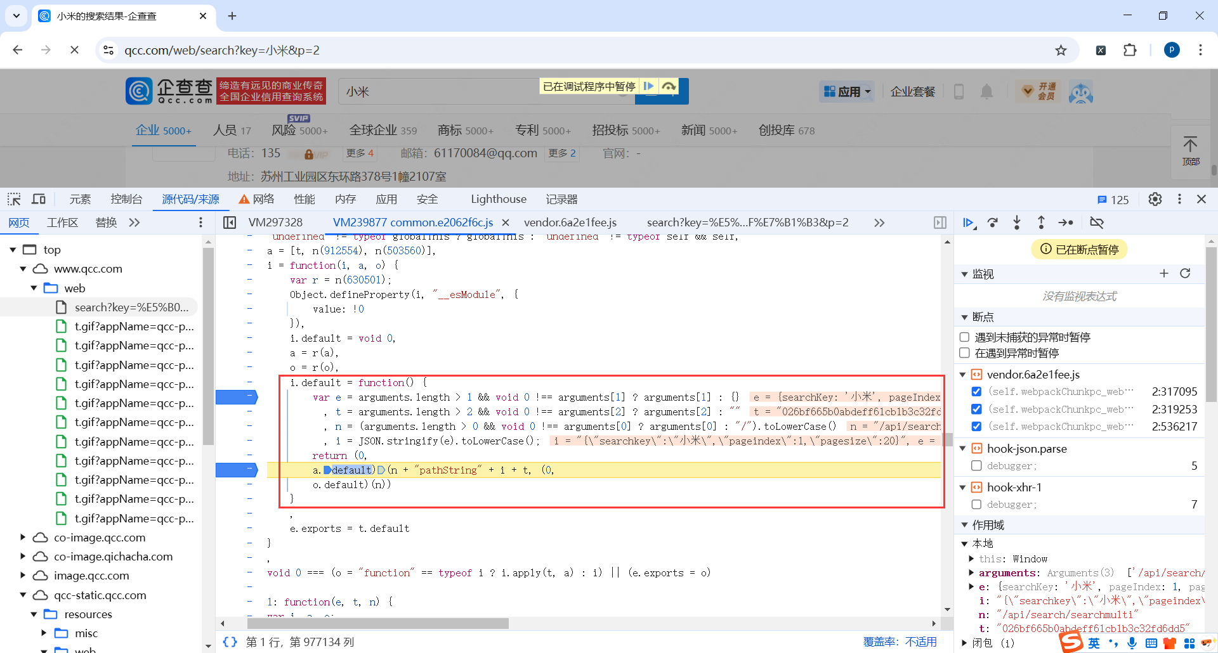Collapse the qcc-static.qcc.com node
The height and width of the screenshot is (653, 1218).
pos(23,595)
